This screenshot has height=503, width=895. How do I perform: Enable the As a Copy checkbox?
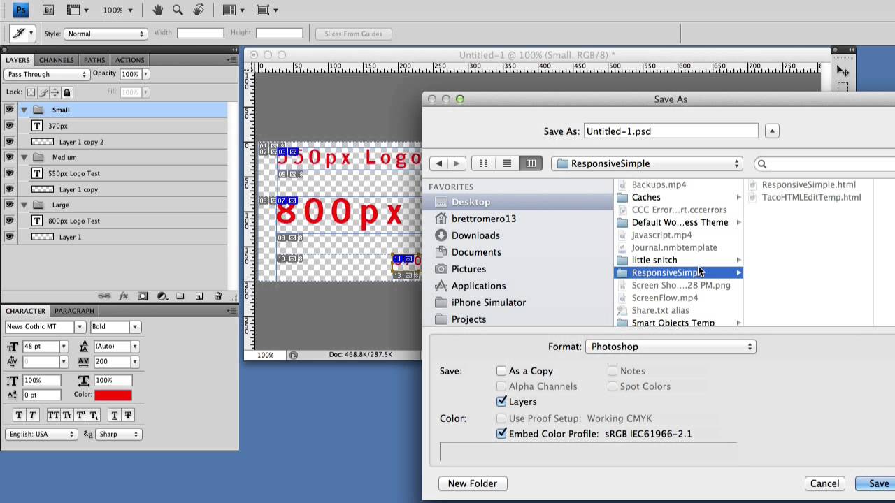click(501, 371)
